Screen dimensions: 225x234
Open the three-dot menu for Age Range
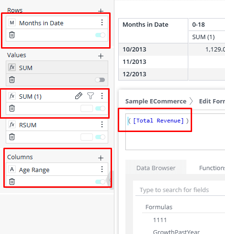(x=102, y=169)
